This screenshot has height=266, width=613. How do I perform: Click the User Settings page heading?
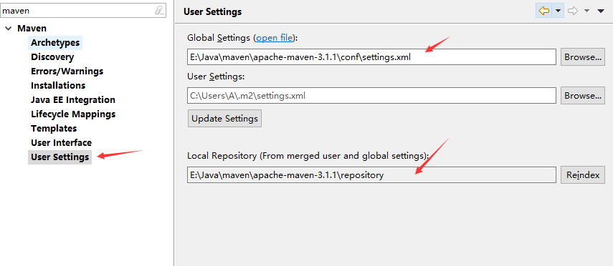[212, 12]
